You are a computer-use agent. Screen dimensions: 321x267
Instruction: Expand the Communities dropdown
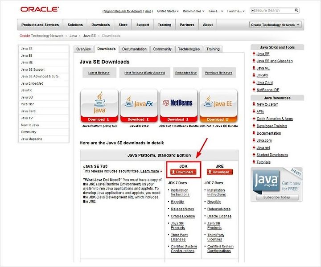point(193,11)
